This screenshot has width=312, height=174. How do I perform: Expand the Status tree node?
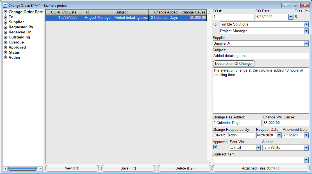(6, 52)
